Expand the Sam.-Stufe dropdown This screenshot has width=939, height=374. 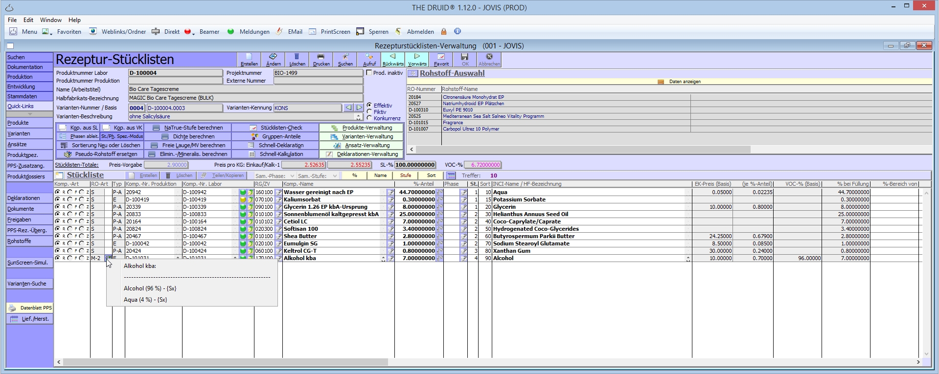335,176
